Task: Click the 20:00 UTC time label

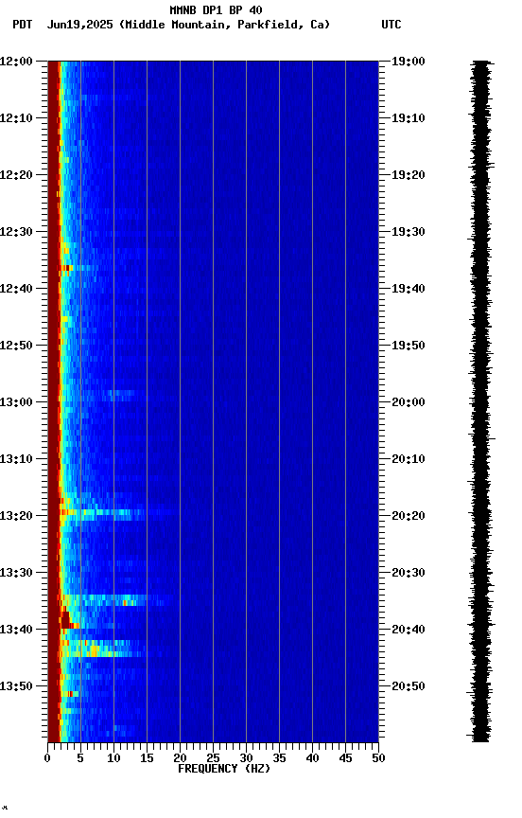Action: 409,402
